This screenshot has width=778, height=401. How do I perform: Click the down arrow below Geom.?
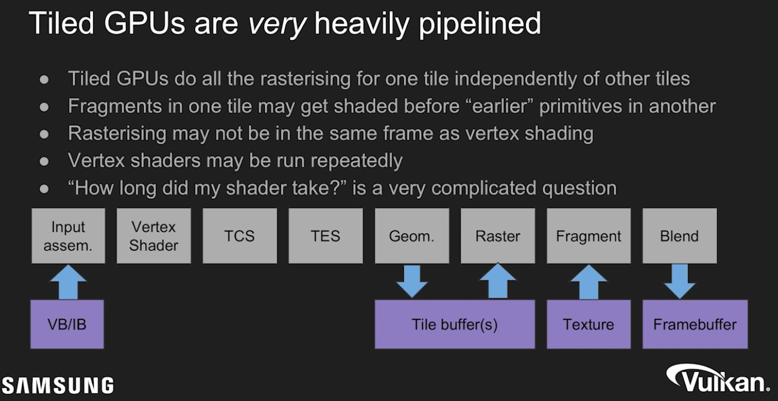click(x=412, y=281)
